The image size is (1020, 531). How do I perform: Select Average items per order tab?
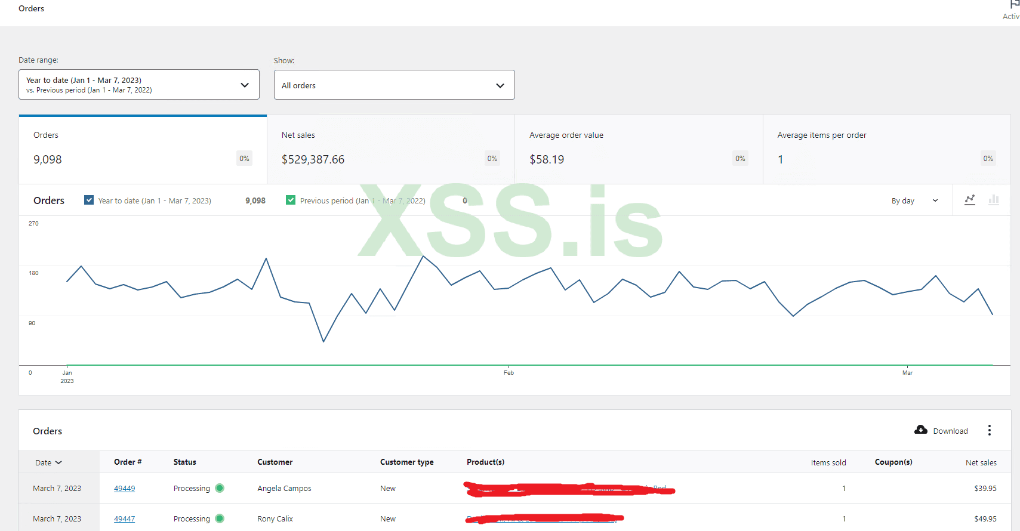click(x=887, y=150)
